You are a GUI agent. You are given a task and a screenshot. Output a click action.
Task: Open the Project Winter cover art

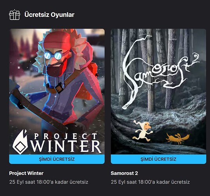[57, 91]
